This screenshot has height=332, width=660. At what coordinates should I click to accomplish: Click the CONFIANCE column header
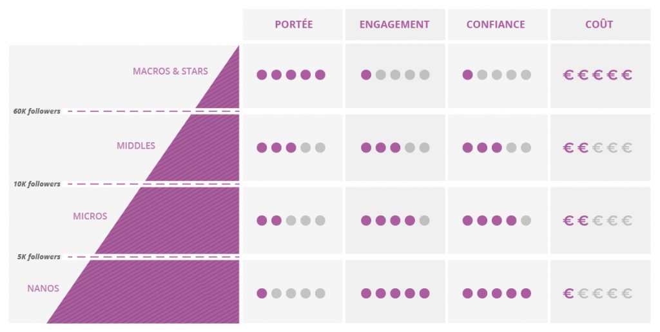496,24
